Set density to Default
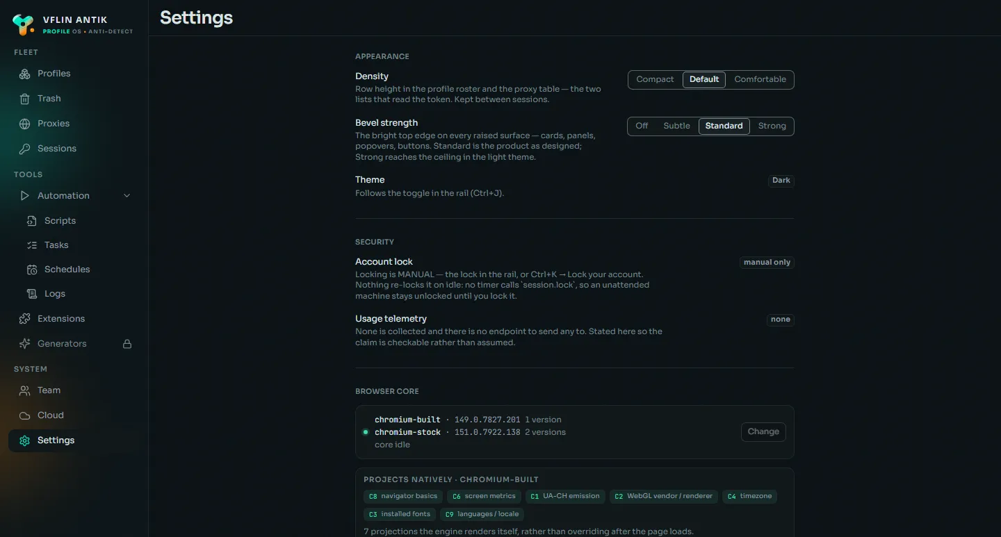 coord(704,79)
